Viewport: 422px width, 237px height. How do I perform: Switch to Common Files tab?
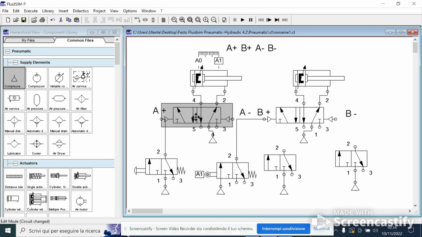tap(80, 40)
